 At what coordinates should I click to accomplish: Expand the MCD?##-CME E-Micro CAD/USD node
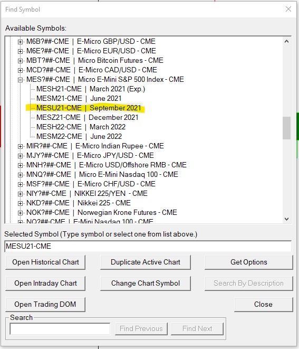(x=20, y=70)
